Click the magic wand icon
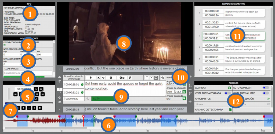Viewport: 275px width, 134px height. [130, 77]
